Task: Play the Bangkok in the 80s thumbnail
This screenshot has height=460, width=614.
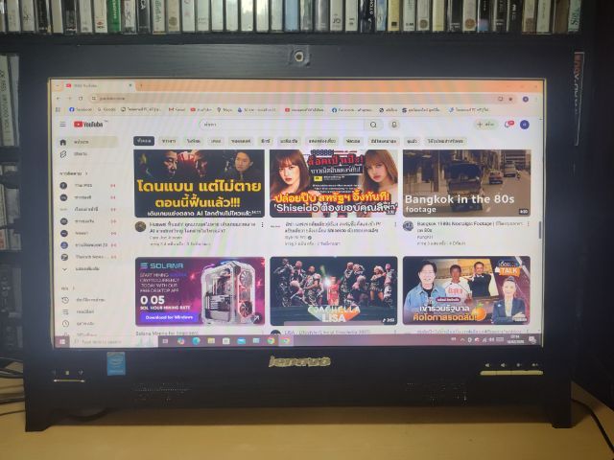Action: coord(467,183)
